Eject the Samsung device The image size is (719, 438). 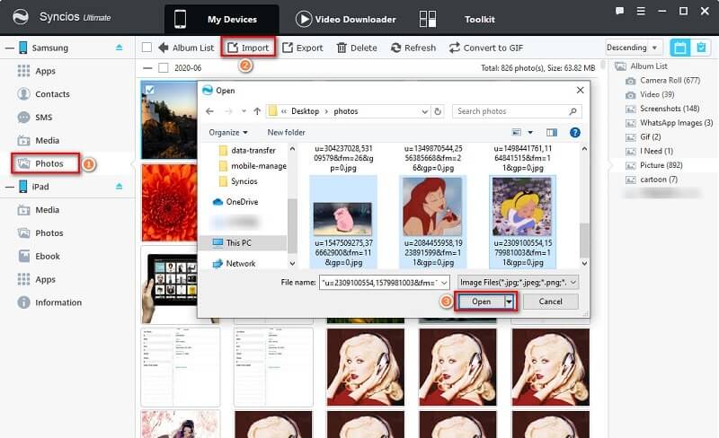tap(120, 48)
